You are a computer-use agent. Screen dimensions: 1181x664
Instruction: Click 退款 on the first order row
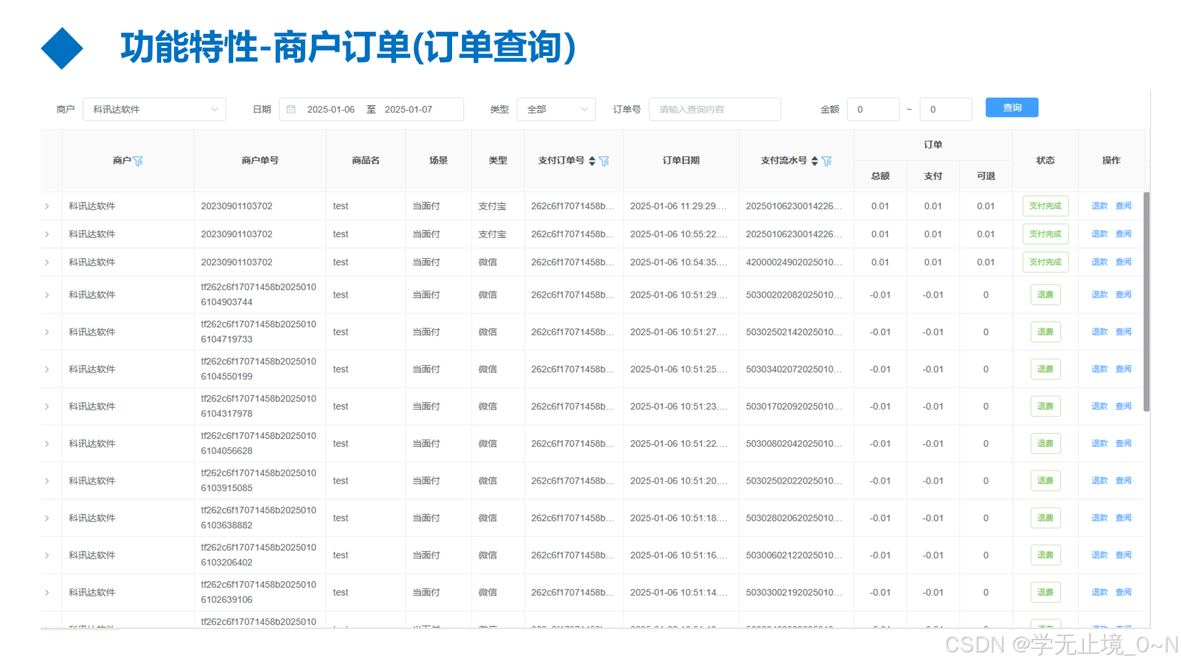1099,205
